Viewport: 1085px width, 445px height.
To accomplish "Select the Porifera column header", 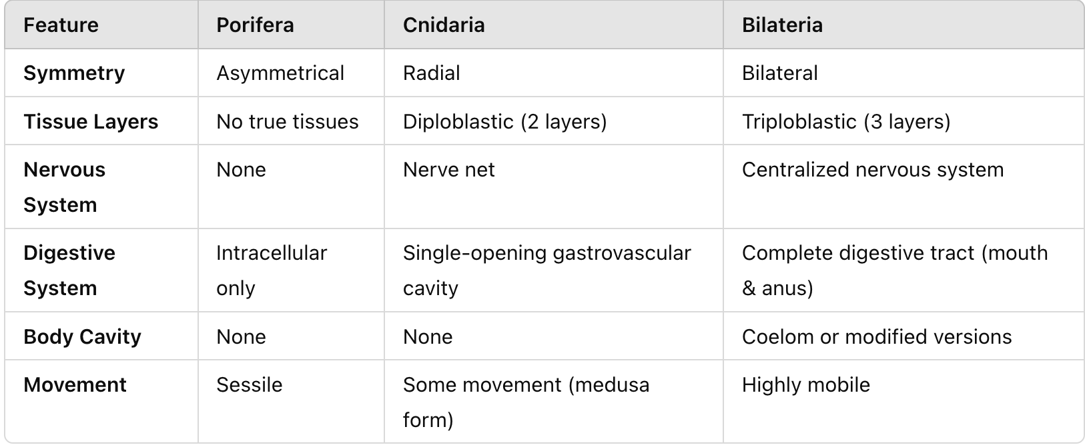I will (x=255, y=25).
